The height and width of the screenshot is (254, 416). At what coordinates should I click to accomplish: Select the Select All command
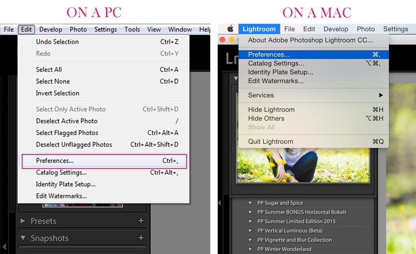click(x=49, y=69)
